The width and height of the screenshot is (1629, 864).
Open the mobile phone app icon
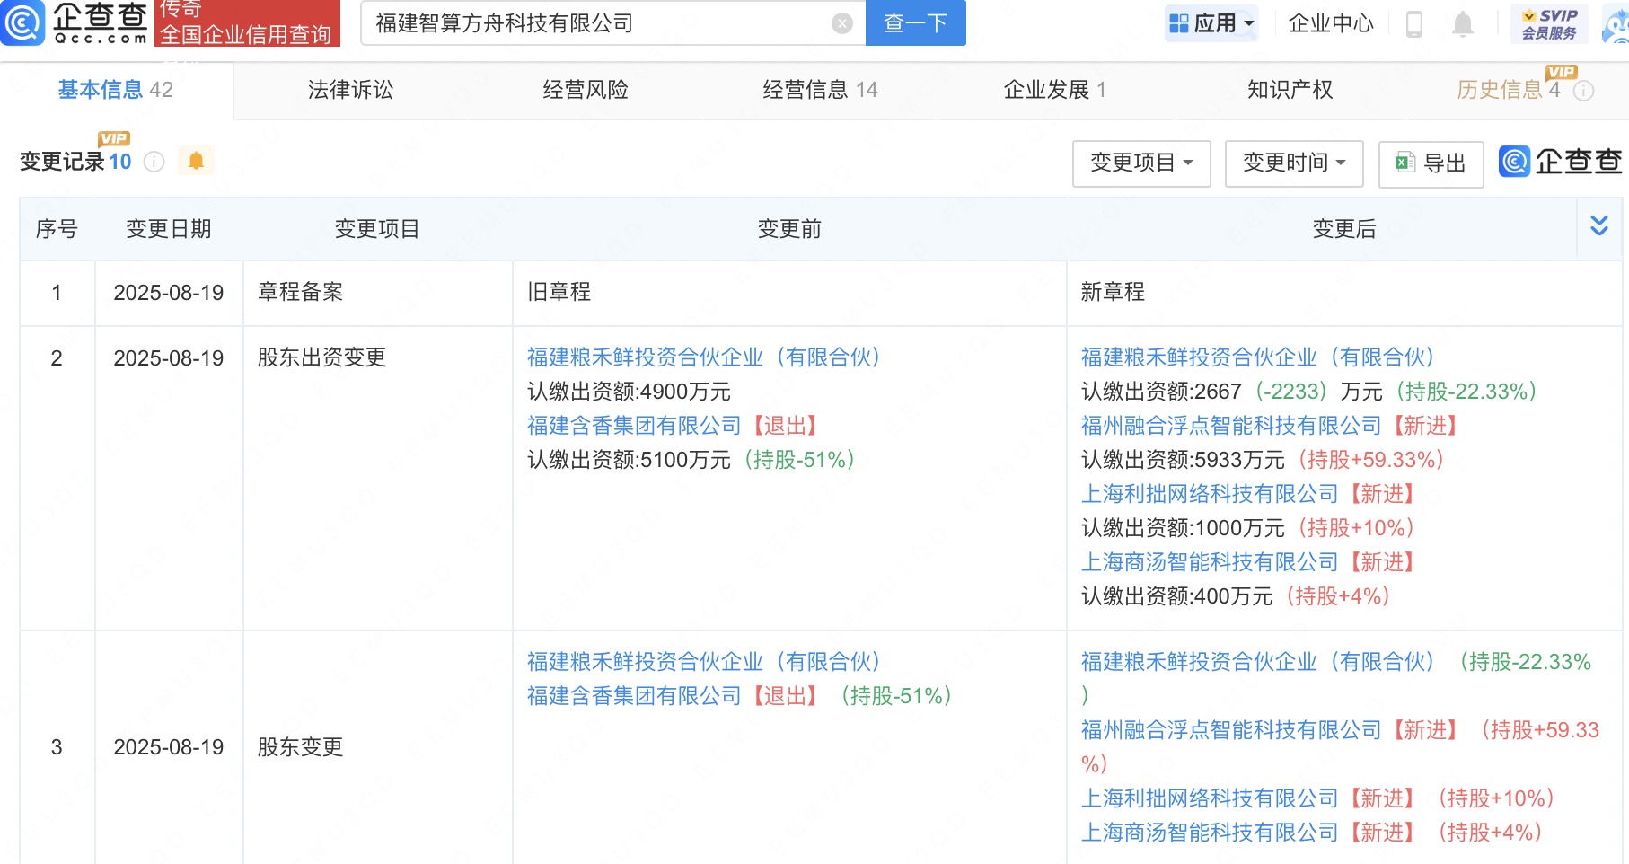click(x=1413, y=23)
